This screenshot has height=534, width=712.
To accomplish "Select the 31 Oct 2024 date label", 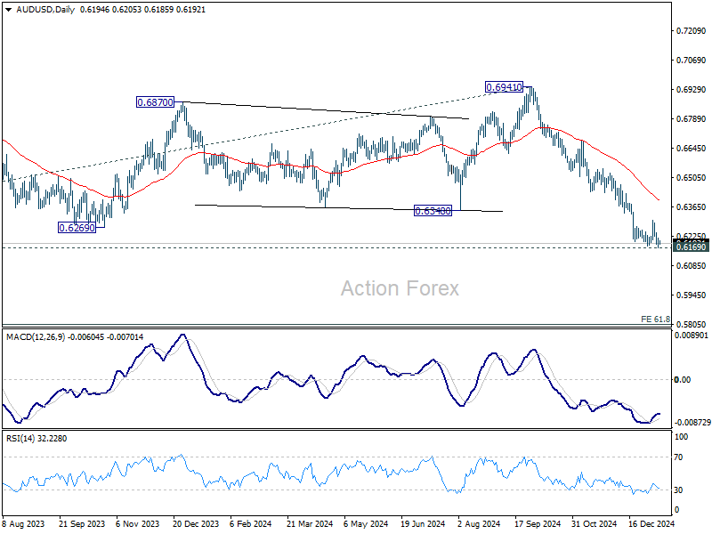I will point(595,523).
